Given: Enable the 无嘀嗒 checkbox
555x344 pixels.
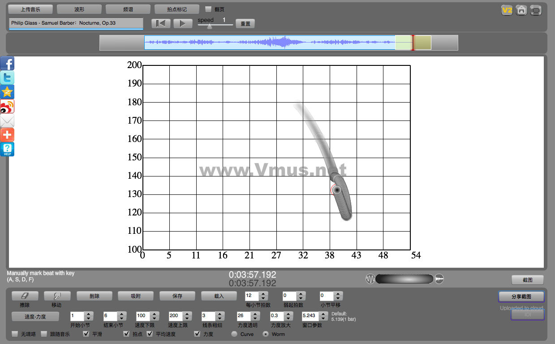Looking at the screenshot, I should pos(15,334).
